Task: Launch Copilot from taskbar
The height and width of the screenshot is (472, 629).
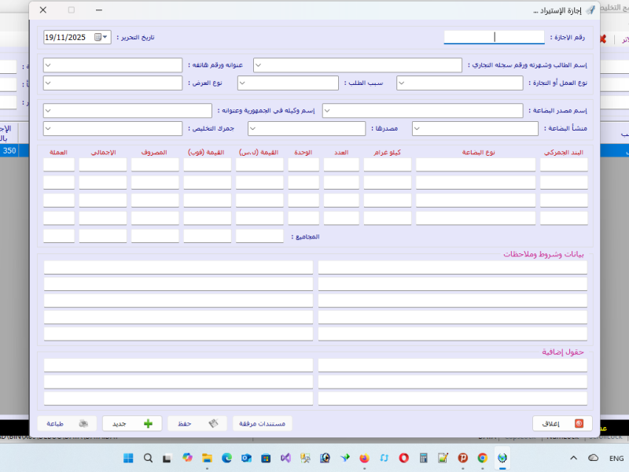Action: point(187,458)
